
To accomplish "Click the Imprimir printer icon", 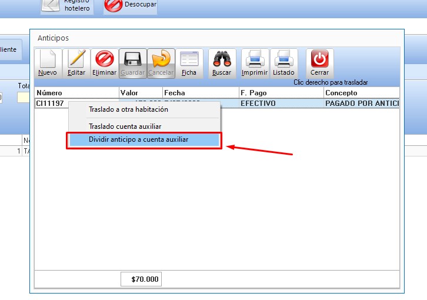I will coord(255,59).
